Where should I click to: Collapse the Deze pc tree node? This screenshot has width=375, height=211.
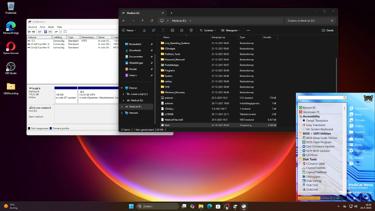[x=122, y=88]
